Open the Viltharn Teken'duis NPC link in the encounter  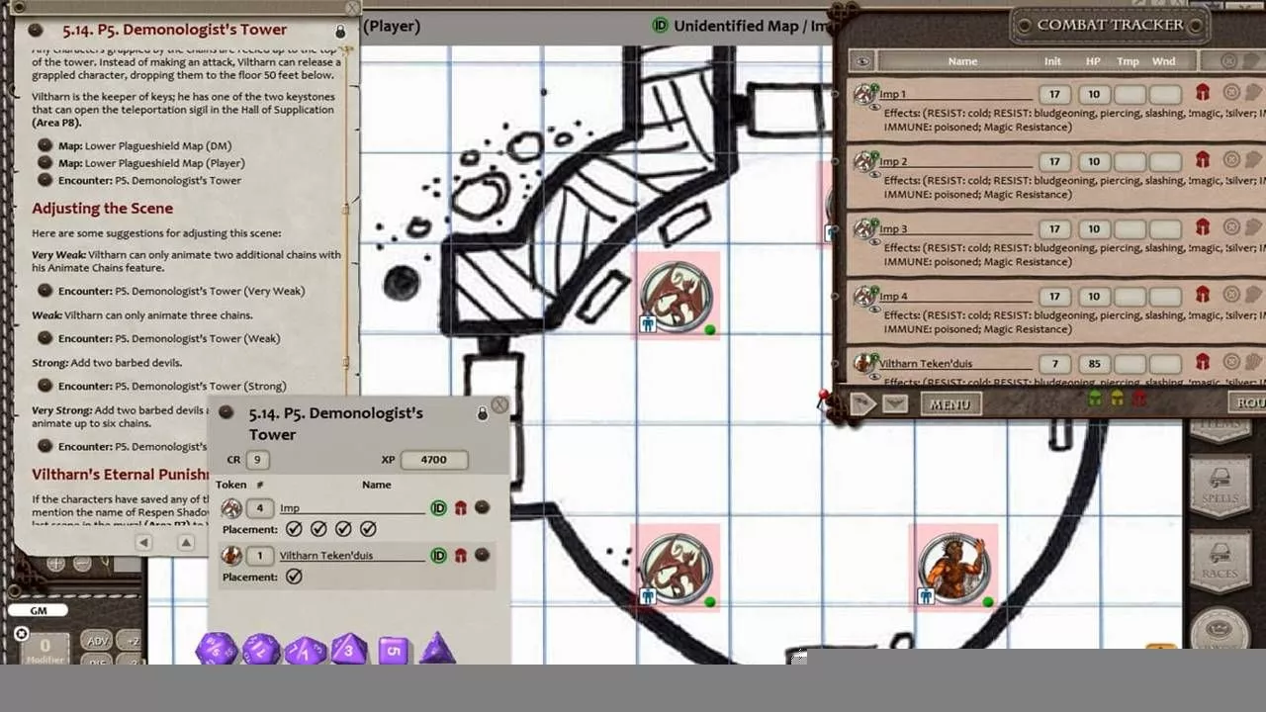pos(482,555)
